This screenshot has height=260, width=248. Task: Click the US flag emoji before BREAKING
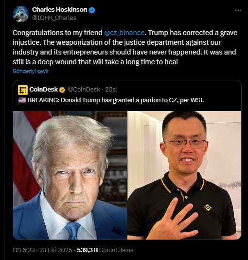(22, 100)
